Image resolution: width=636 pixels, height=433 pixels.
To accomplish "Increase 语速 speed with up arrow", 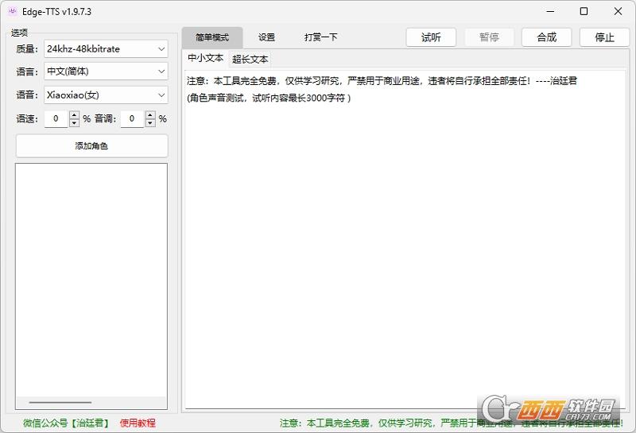I will pos(74,114).
